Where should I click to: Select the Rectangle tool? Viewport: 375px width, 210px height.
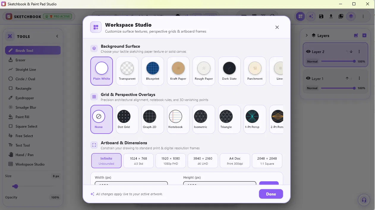click(33, 88)
